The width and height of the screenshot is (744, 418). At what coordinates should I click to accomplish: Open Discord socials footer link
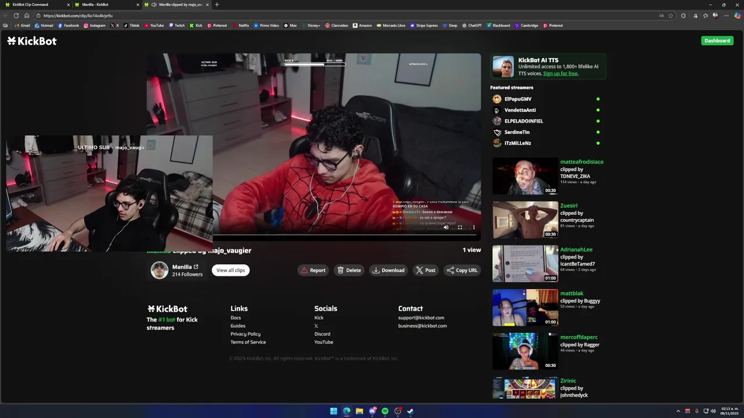point(322,334)
